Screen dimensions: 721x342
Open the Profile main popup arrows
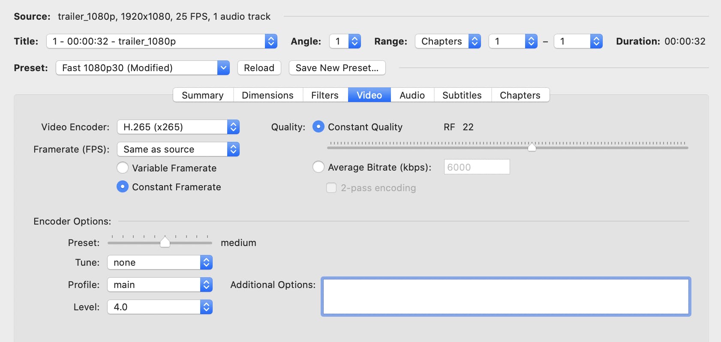tap(206, 285)
